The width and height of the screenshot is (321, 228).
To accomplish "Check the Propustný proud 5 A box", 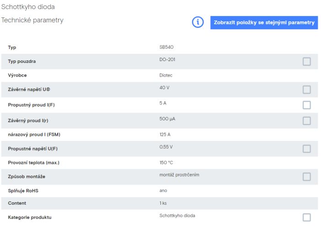I will coord(307,105).
